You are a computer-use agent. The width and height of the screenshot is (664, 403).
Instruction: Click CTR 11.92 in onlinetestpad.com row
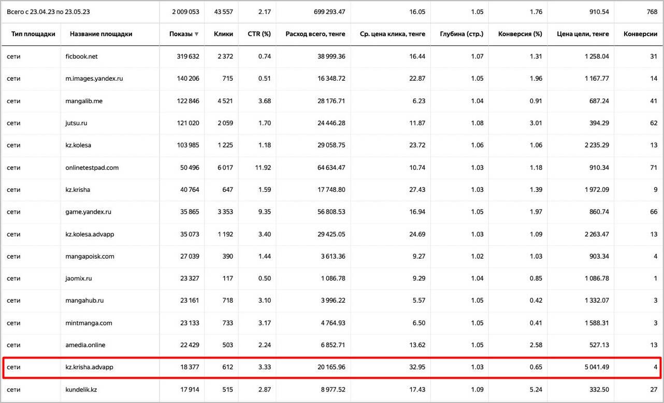(264, 168)
